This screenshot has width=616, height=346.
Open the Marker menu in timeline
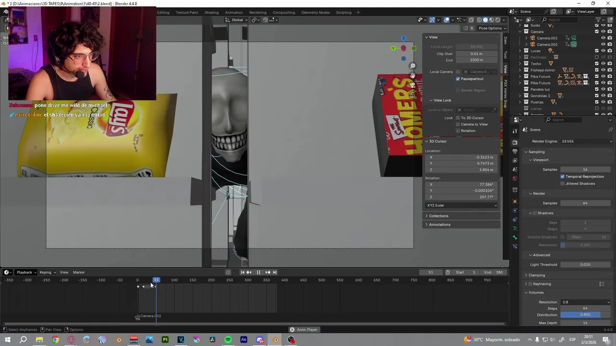coord(78,272)
